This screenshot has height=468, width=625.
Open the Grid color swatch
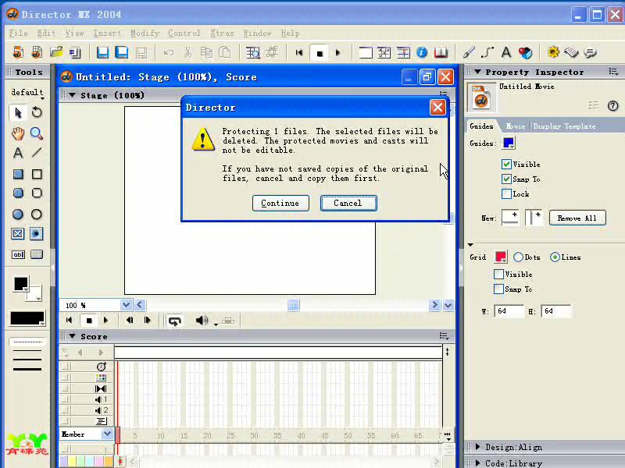pos(501,257)
